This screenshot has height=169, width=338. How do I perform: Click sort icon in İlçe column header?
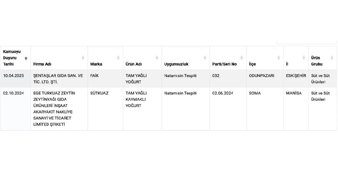pyautogui.click(x=279, y=58)
